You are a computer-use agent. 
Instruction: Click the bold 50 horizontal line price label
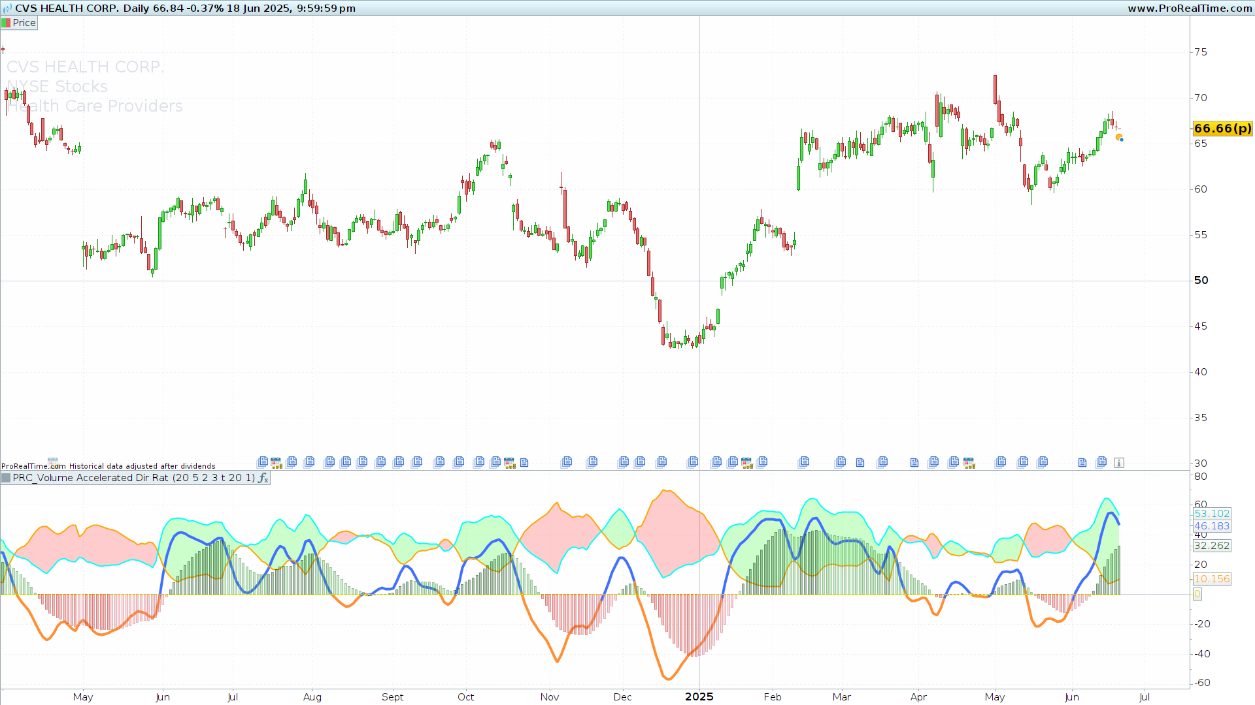pos(1201,280)
